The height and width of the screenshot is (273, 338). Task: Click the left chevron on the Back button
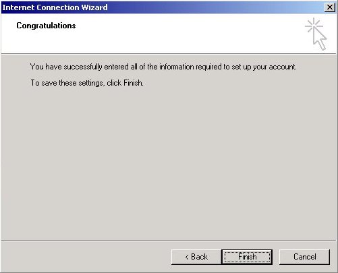(x=187, y=257)
